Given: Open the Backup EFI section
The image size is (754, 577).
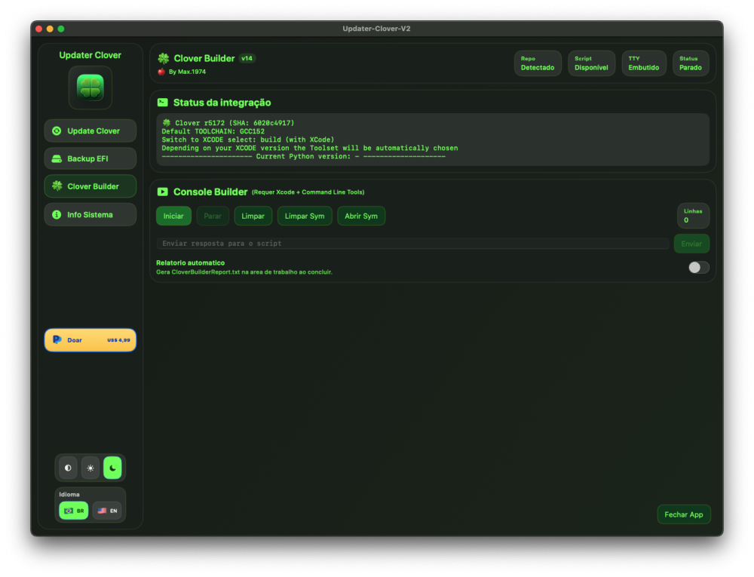Looking at the screenshot, I should 90,158.
